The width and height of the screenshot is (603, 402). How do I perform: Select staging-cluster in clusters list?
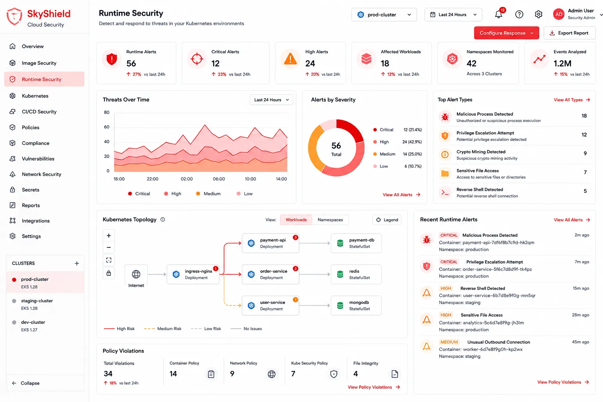point(45,304)
